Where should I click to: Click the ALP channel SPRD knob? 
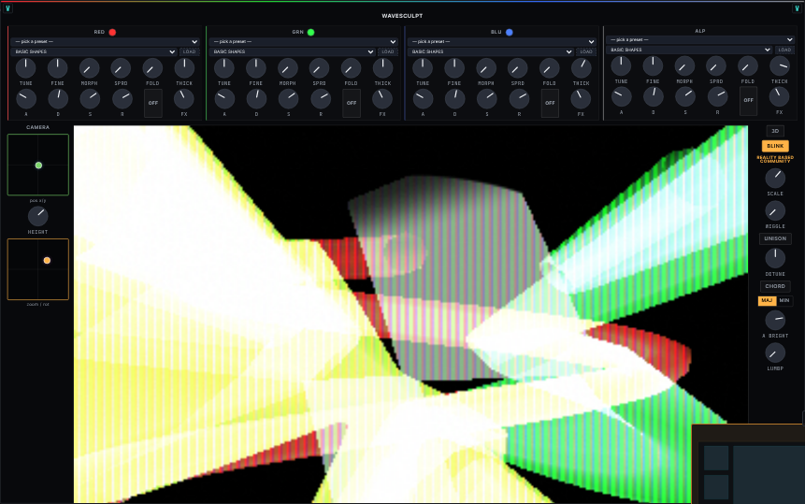716,66
